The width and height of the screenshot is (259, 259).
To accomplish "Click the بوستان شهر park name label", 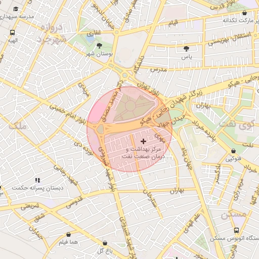I will [99, 54].
